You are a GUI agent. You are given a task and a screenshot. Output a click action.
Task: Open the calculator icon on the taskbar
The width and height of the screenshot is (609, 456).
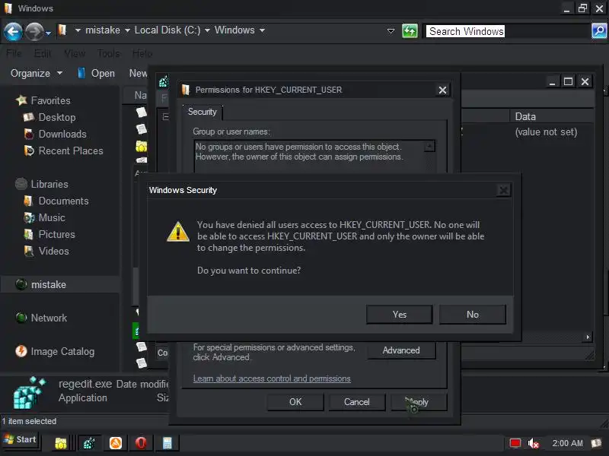(167, 443)
